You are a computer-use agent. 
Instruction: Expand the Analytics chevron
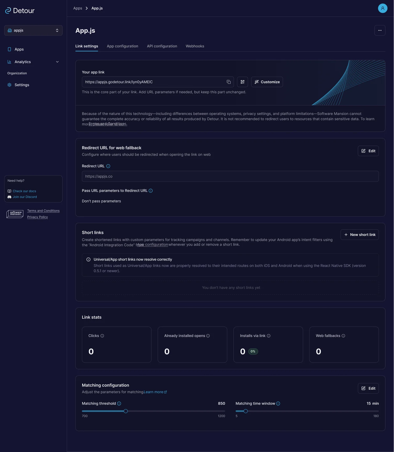point(57,62)
